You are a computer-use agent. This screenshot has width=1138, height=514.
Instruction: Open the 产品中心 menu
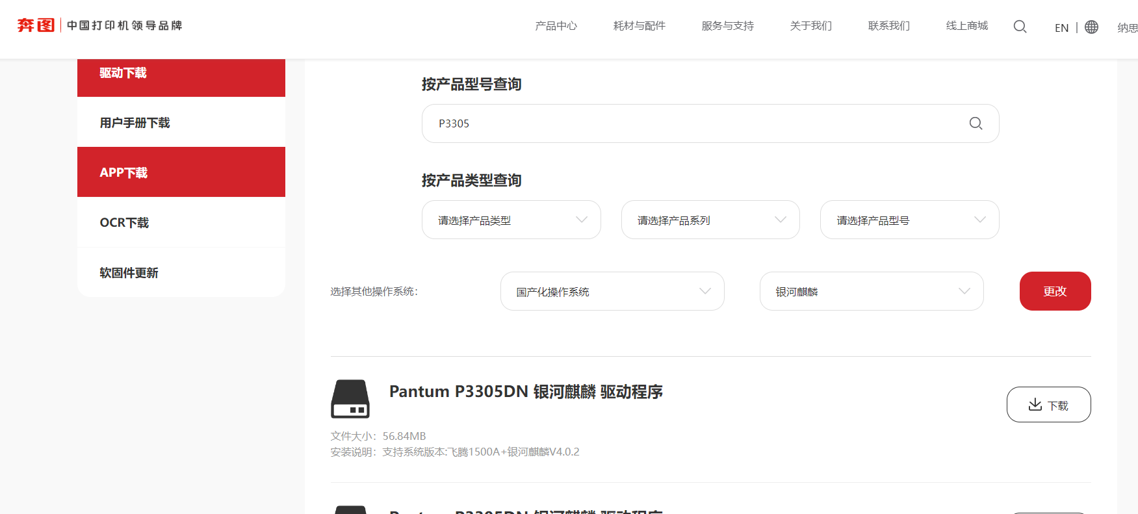556,26
